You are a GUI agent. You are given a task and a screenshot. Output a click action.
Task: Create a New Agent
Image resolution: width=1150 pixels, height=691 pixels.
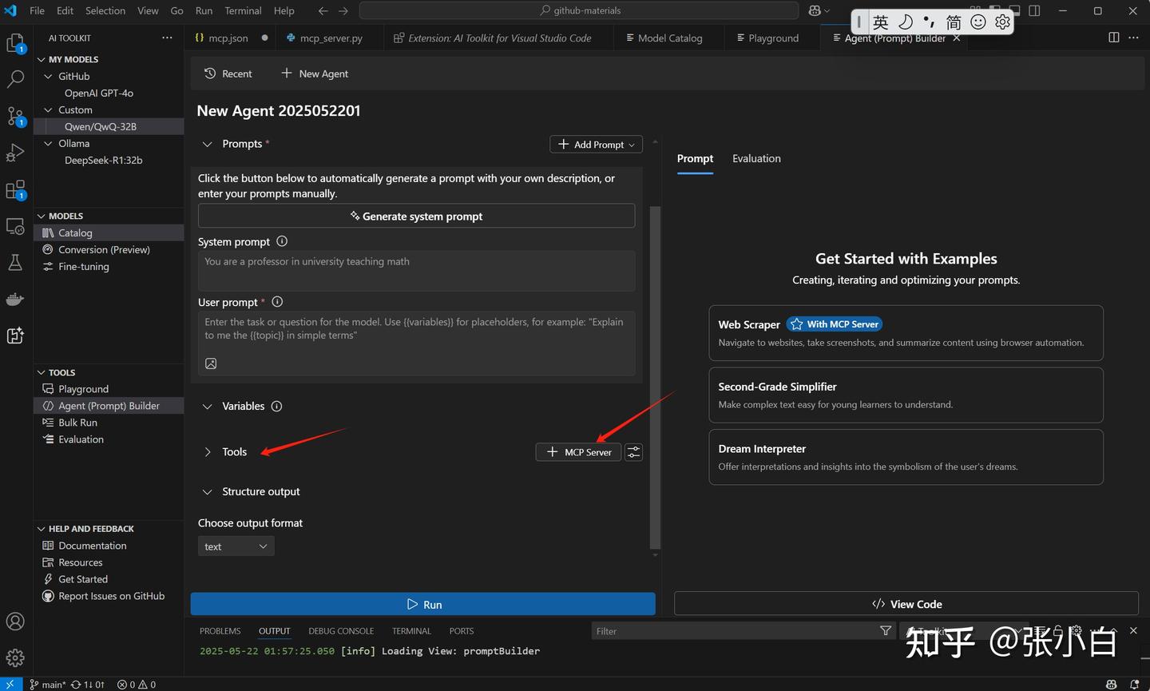click(315, 73)
